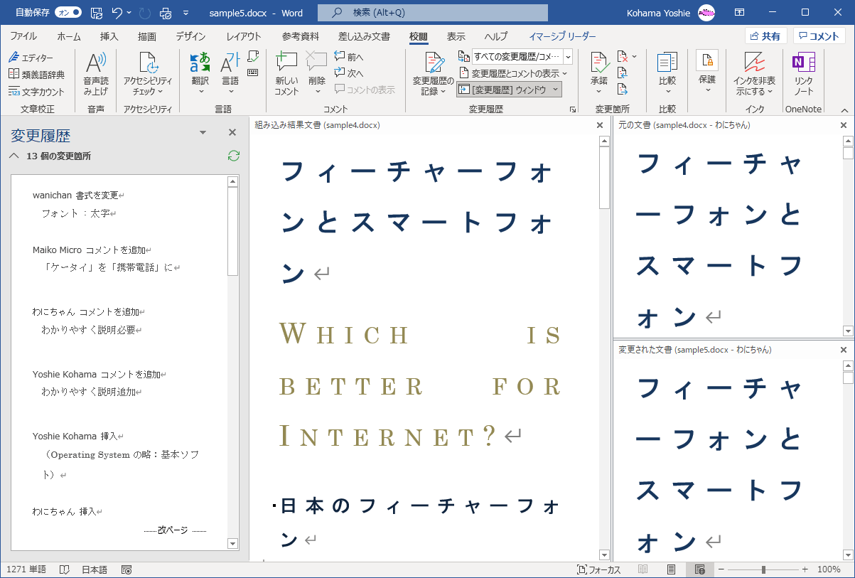Click the search box 検索 (Alt+Q)
The image size is (855, 578).
tap(433, 13)
